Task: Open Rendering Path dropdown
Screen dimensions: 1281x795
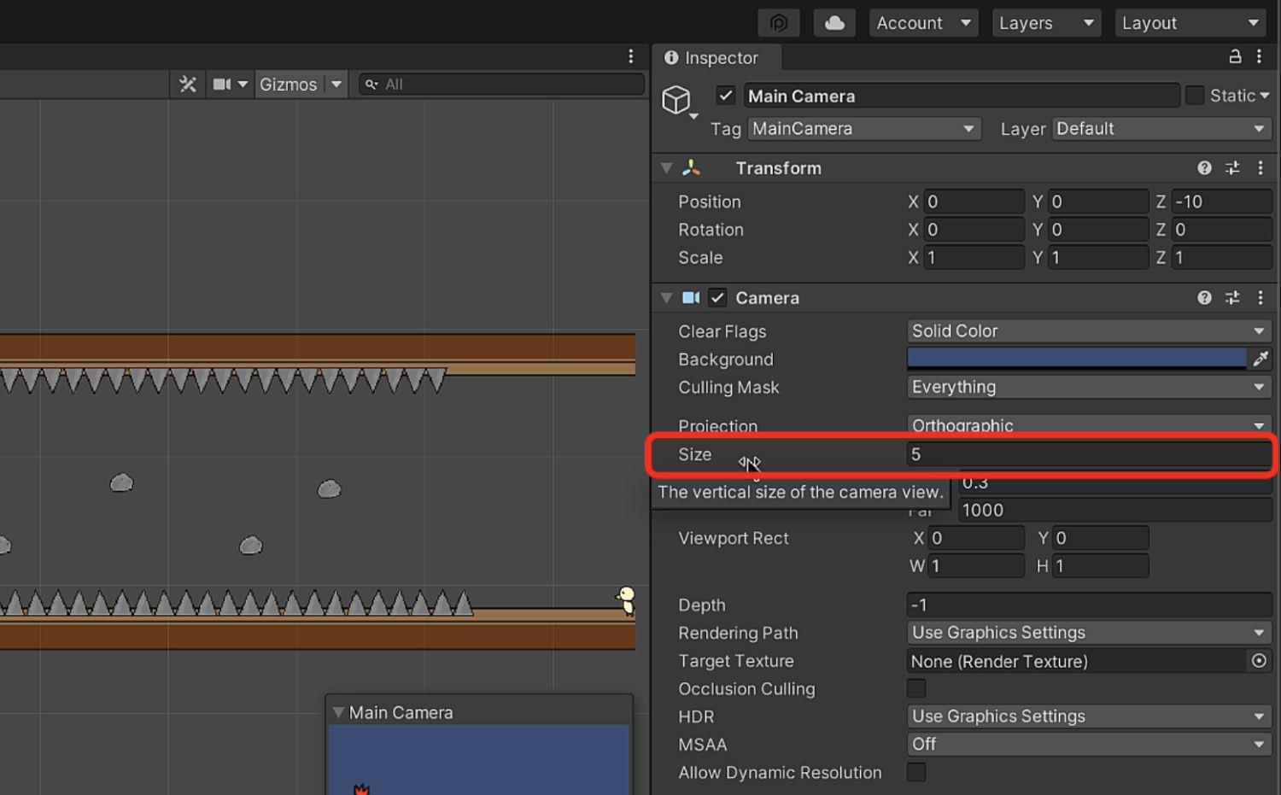Action: (1089, 633)
